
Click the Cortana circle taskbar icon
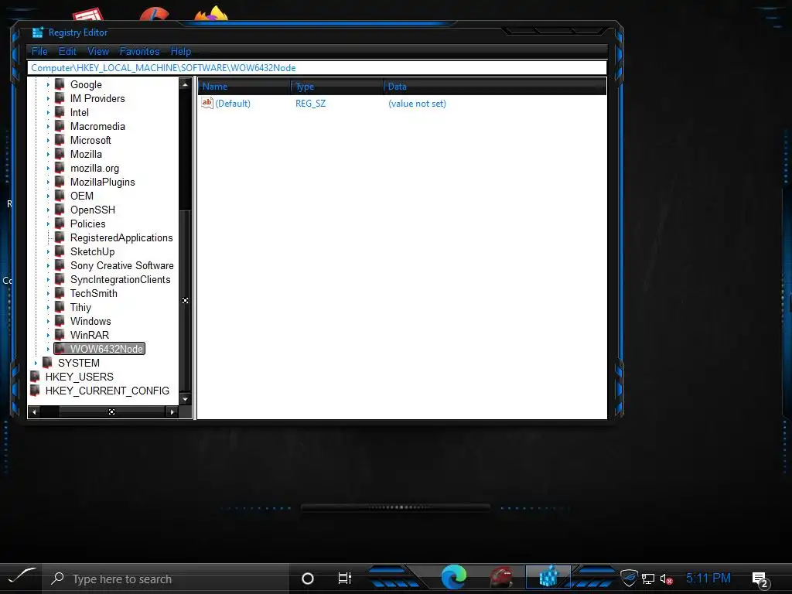(x=308, y=579)
